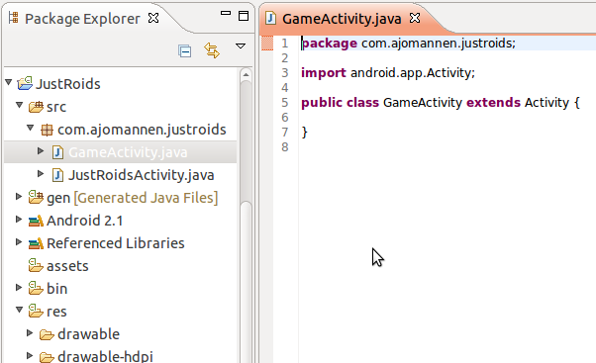Viewport: 596px width, 363px height.
Task: Click the 'import' keyword on line 3
Action: 324,73
